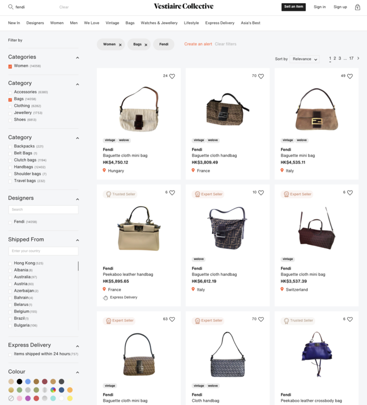Collapse the Categories section

click(x=77, y=58)
